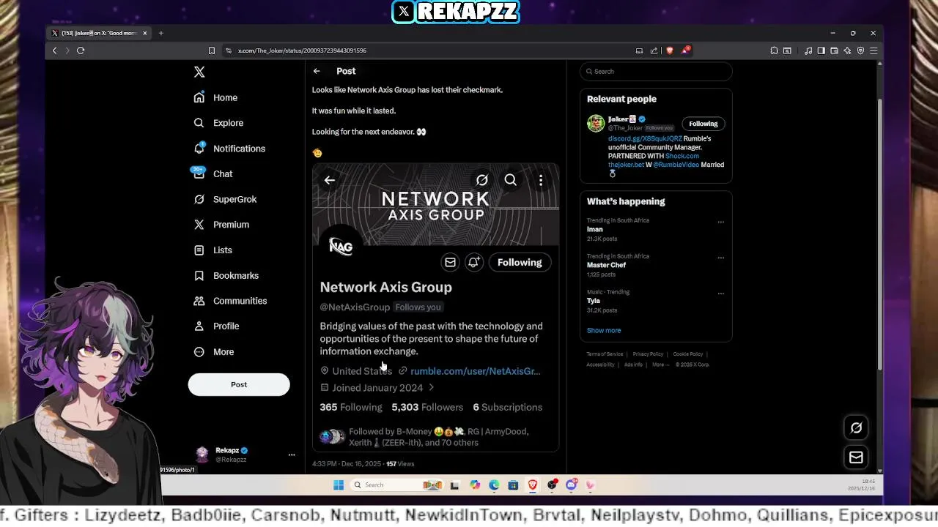
Task: Open SuperGrok in the sidebar
Action: (x=225, y=199)
